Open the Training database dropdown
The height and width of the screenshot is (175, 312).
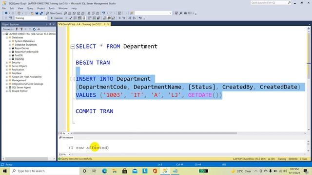(46, 18)
